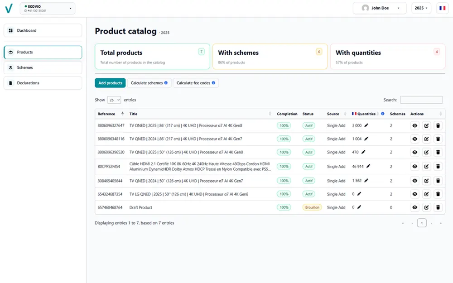
Task: Change the entries shown using the 25 dropdown
Action: 114,100
